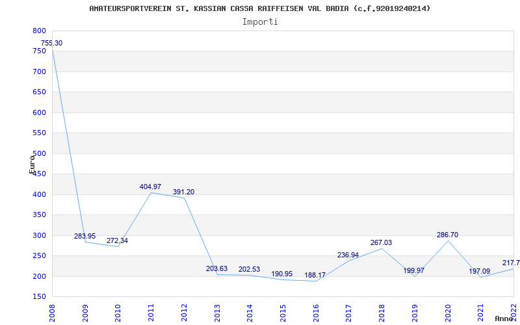Click the y-axis tick label 550
This screenshot has width=520, height=325.
39,133
